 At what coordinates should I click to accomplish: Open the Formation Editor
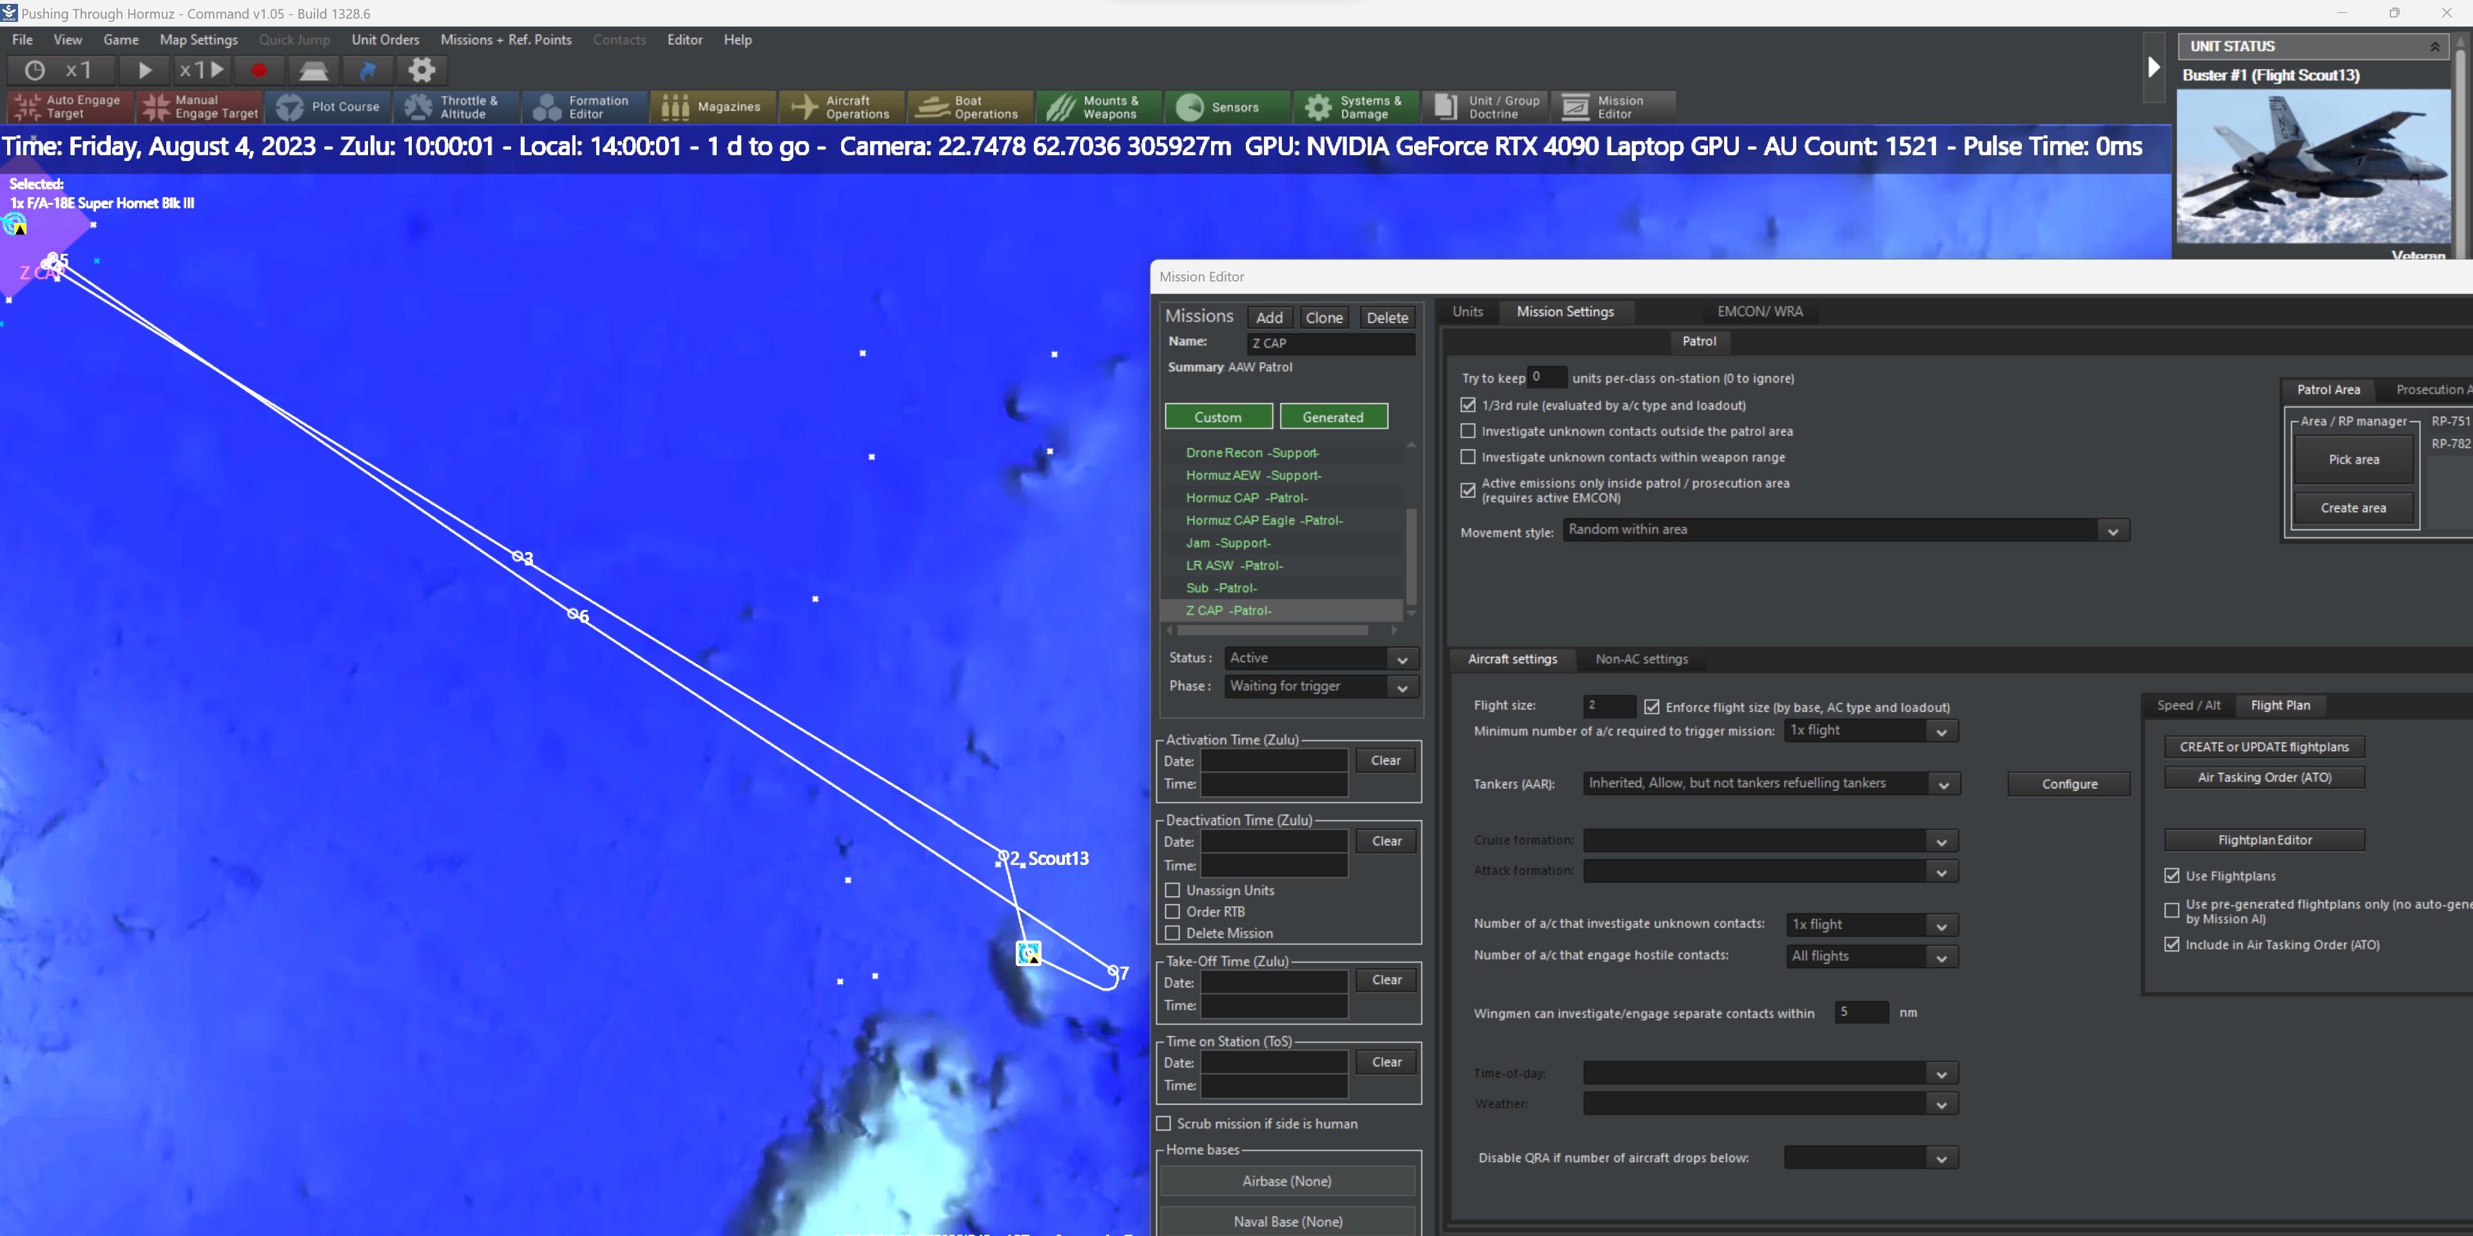[x=585, y=106]
